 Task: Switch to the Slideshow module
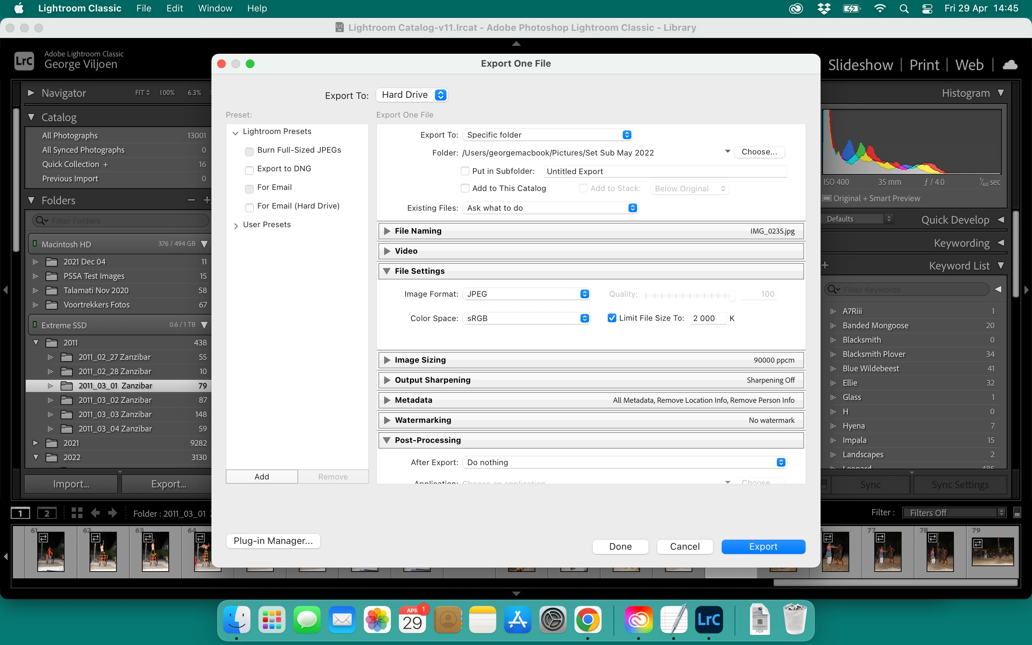point(860,65)
